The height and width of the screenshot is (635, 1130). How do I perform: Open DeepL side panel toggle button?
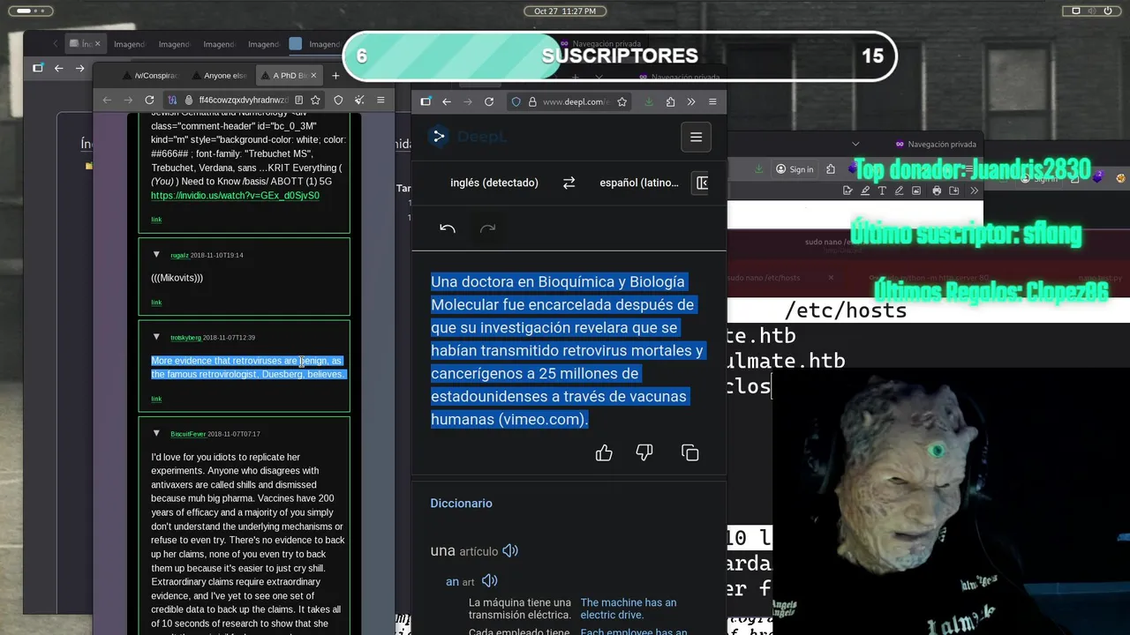(x=702, y=183)
